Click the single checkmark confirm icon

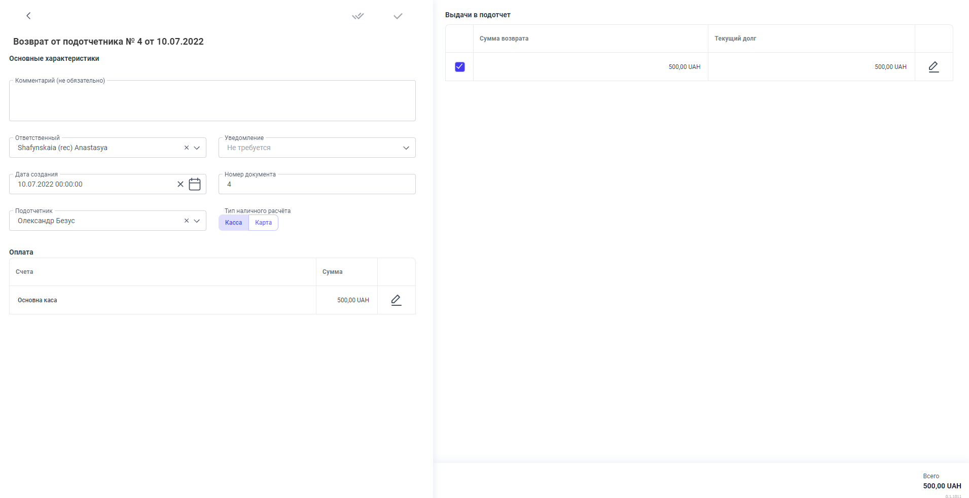[398, 16]
